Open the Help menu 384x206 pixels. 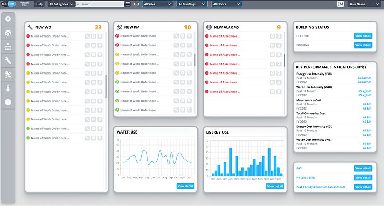(x=39, y=4)
